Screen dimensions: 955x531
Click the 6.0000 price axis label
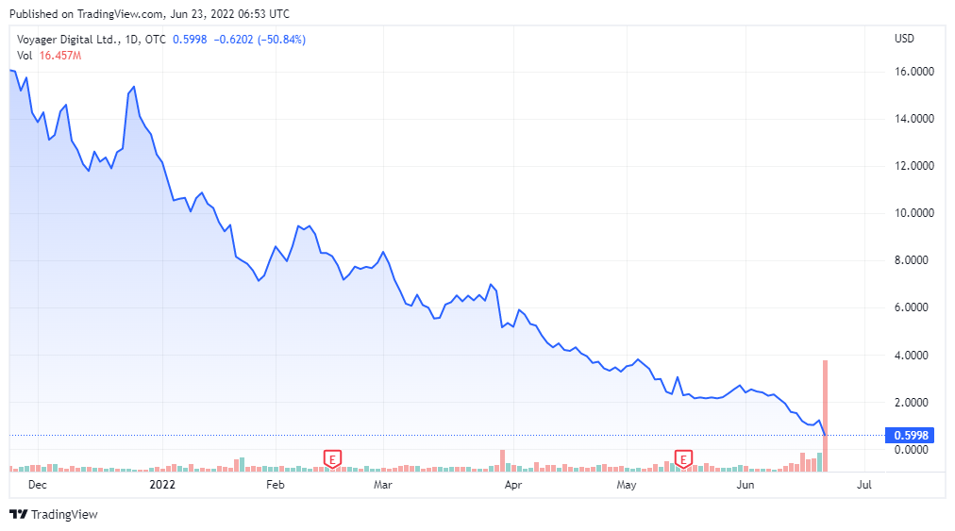click(x=913, y=307)
